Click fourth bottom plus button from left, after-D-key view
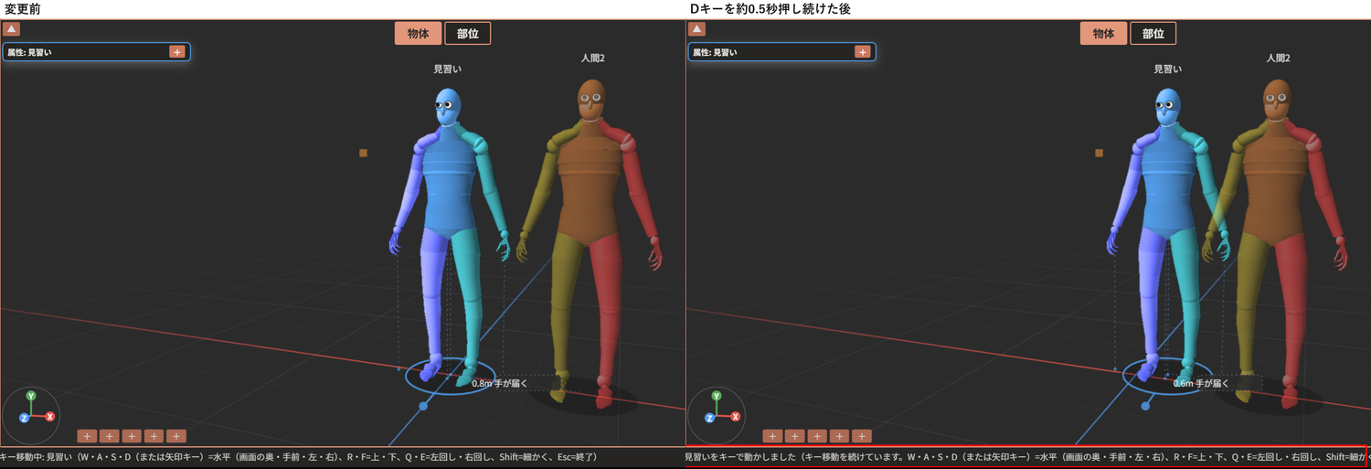 839,436
